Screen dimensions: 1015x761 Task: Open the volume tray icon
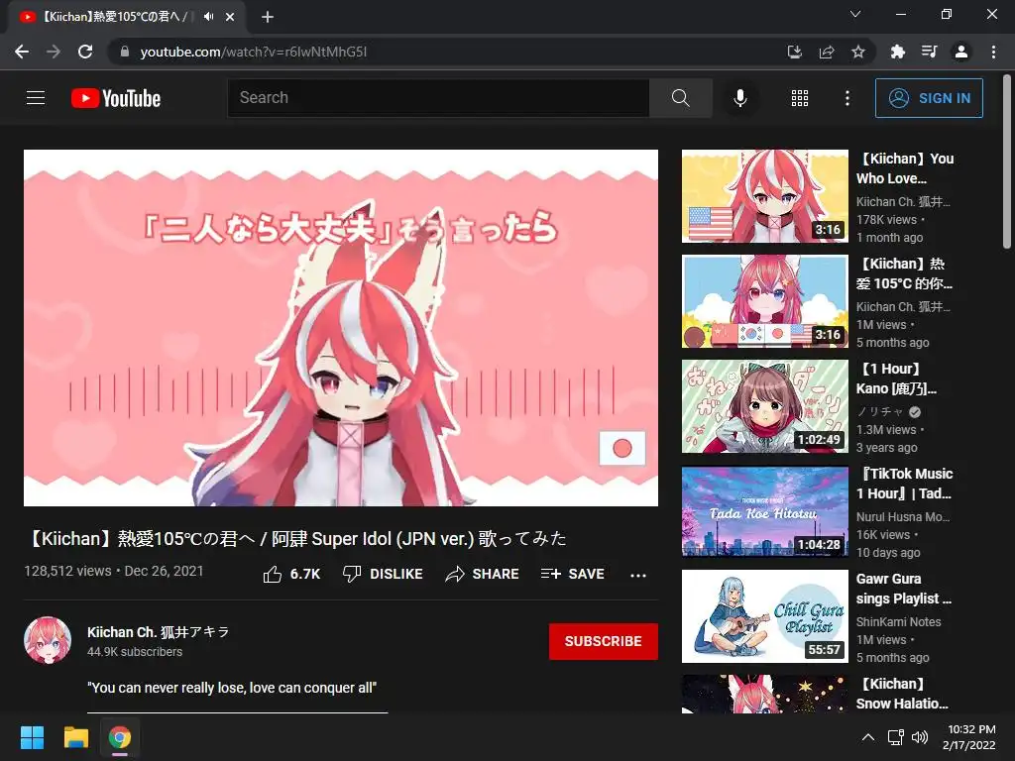tap(919, 737)
